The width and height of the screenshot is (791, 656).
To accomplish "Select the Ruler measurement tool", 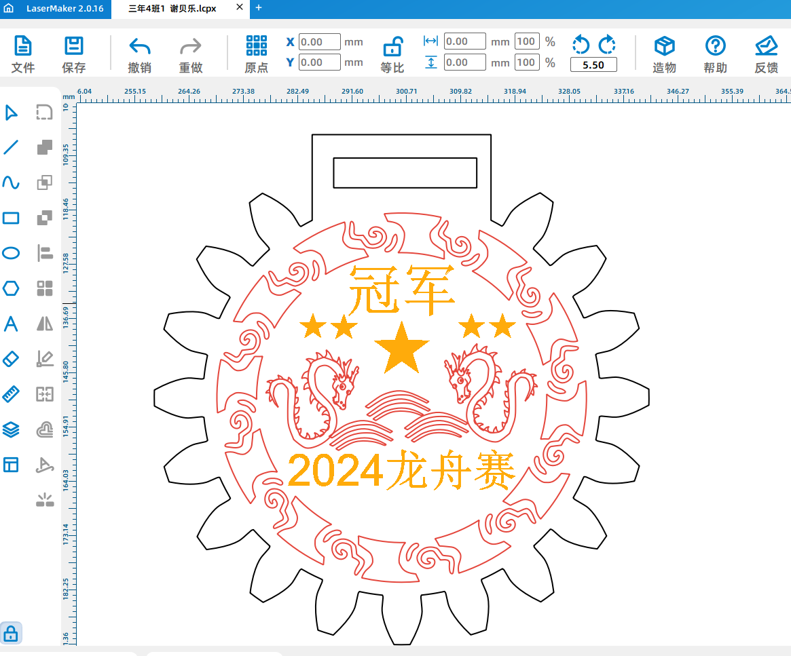I will [x=11, y=394].
